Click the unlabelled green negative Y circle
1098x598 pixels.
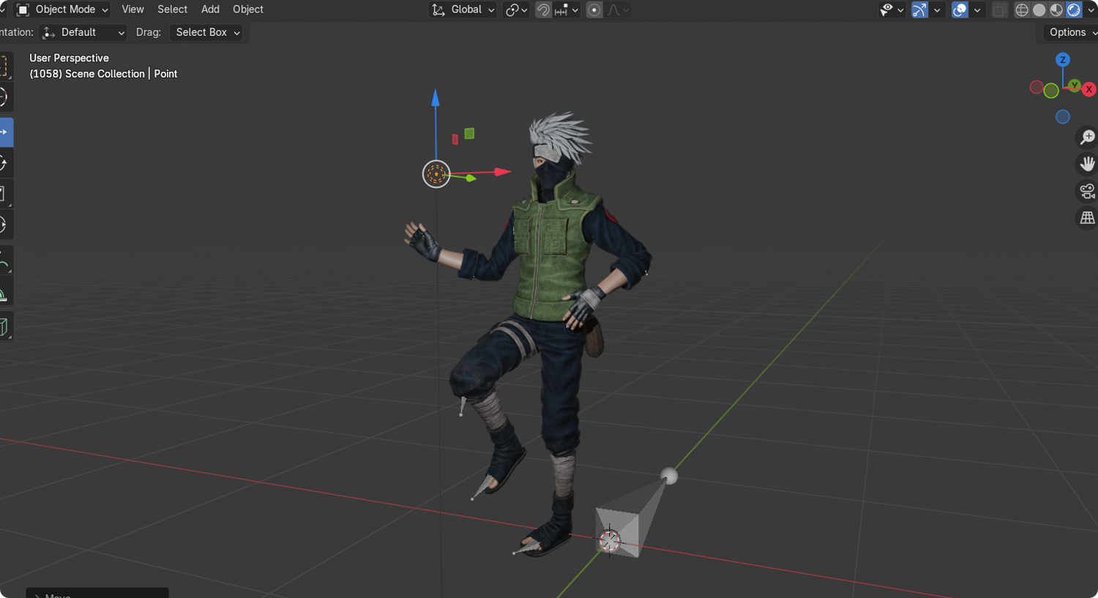tap(1051, 91)
